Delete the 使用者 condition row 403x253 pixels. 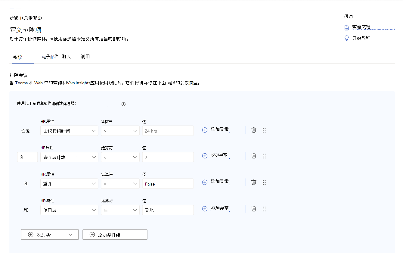[x=254, y=209]
